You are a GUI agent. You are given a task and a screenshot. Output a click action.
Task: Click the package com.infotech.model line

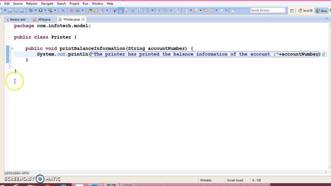click(52, 26)
